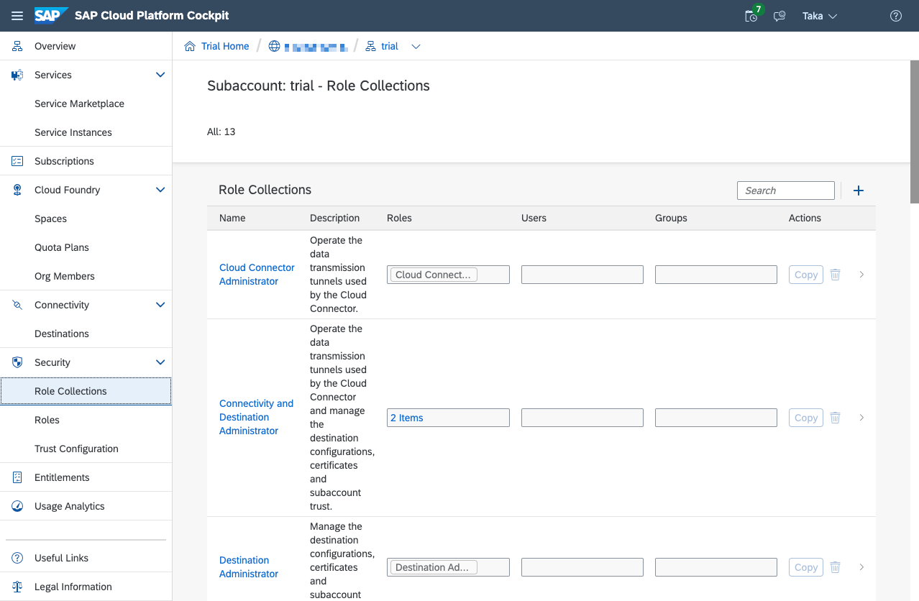Collapse the Services section

point(160,75)
